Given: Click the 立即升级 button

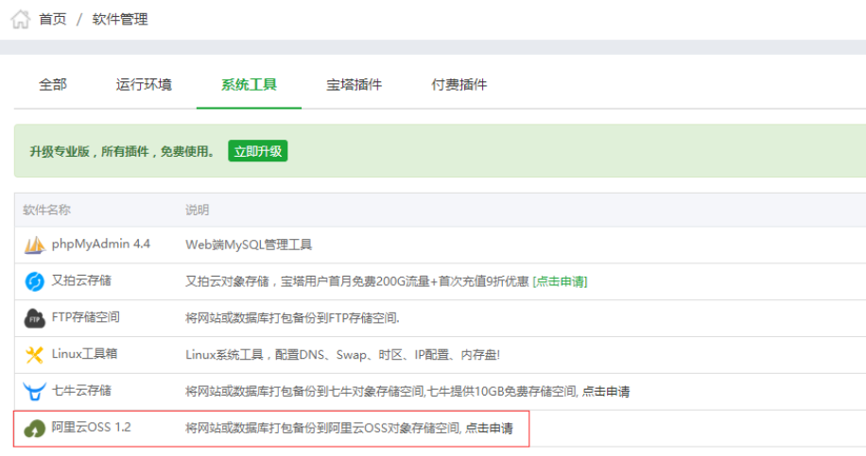Looking at the screenshot, I should click(x=258, y=151).
